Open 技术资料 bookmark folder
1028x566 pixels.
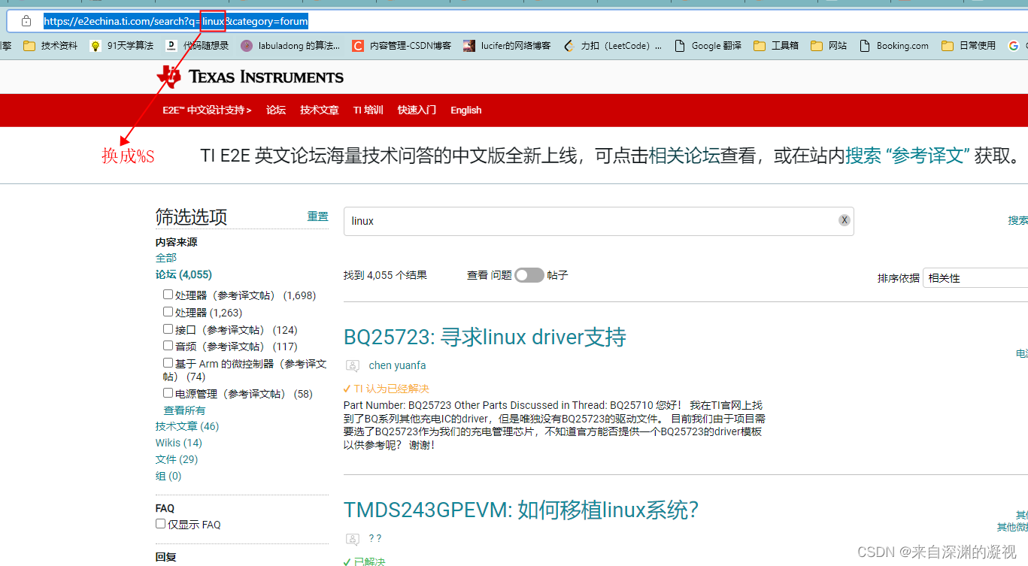(50, 46)
